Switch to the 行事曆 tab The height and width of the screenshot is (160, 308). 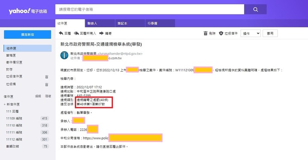click(160, 23)
